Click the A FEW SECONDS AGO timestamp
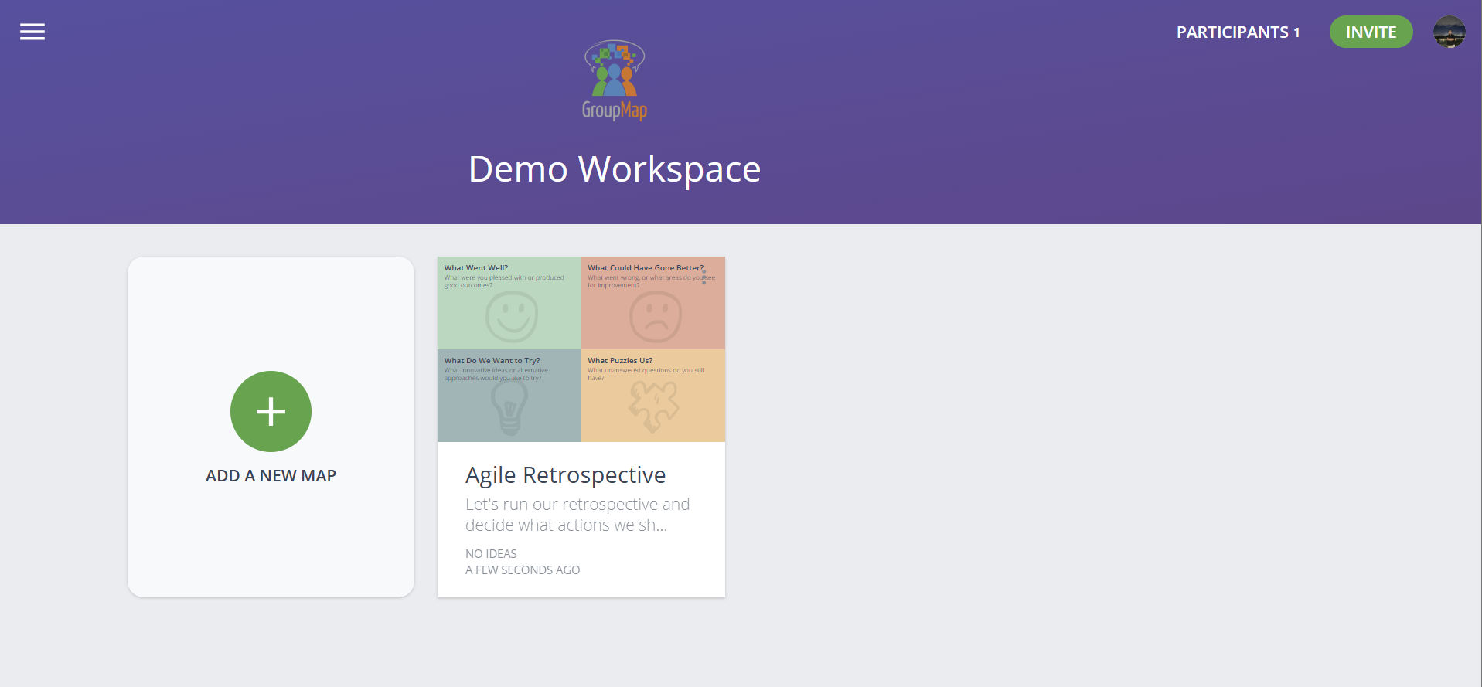Image resolution: width=1482 pixels, height=687 pixels. pyautogui.click(x=523, y=570)
